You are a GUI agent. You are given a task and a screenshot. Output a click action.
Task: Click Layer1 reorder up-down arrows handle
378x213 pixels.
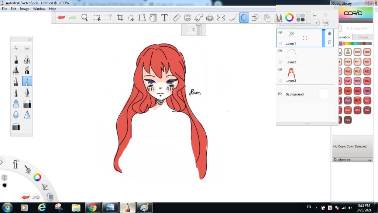330,34
